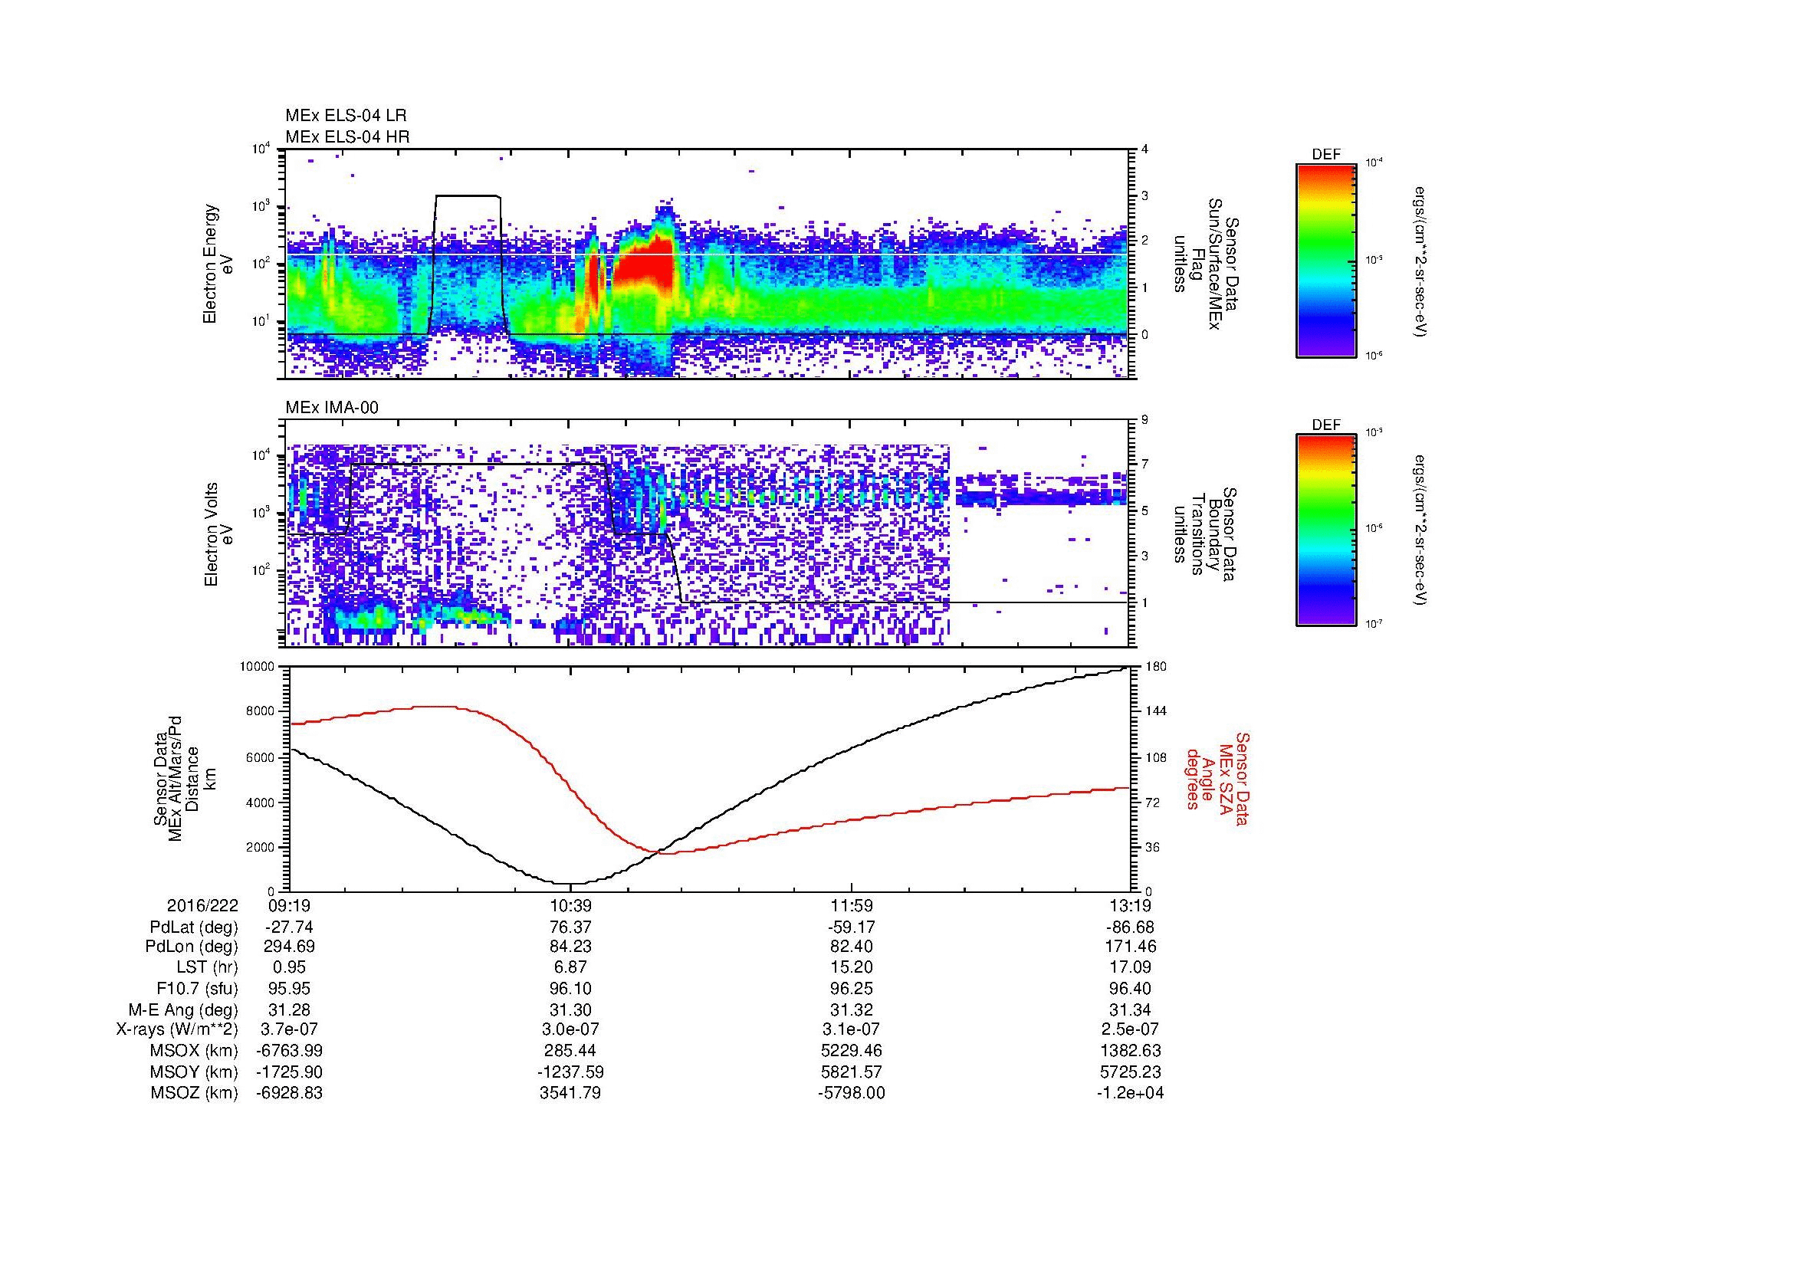
Task: Click the red intense electron flux region
Action: pyautogui.click(x=643, y=265)
